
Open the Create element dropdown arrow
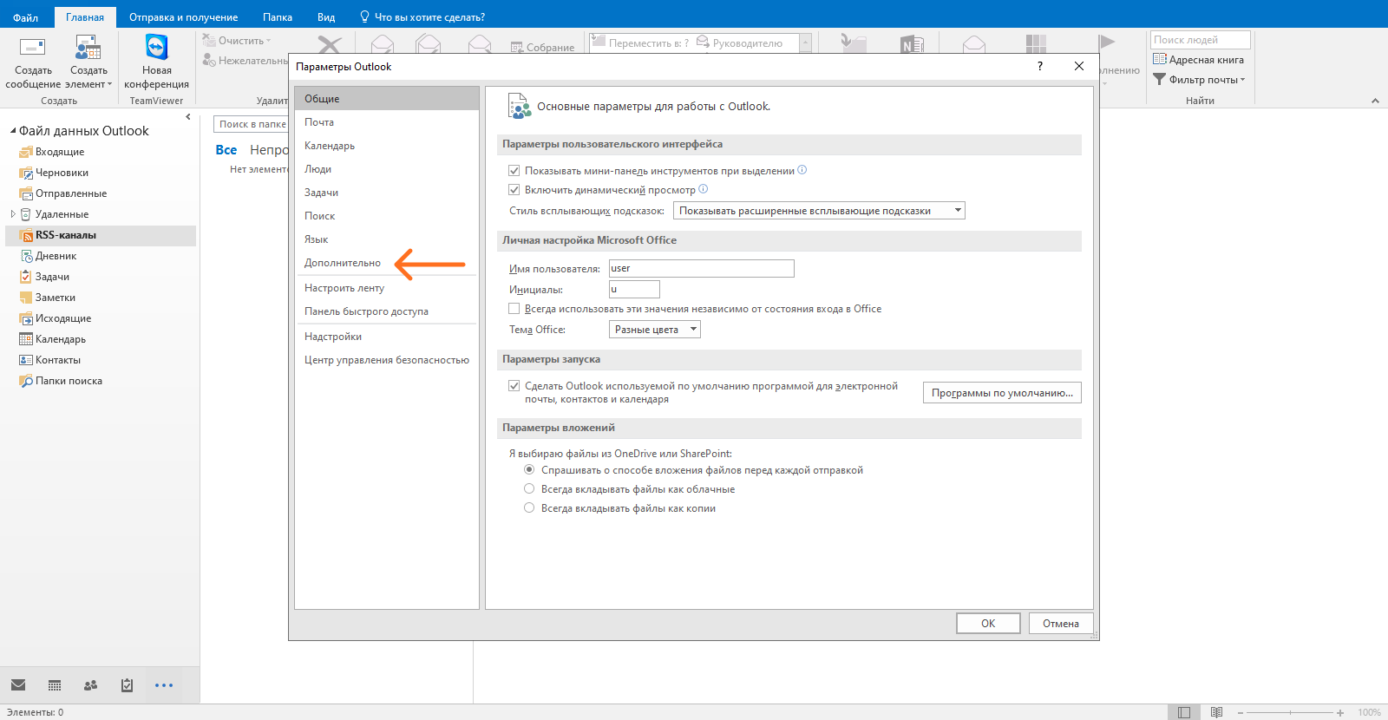click(x=109, y=84)
